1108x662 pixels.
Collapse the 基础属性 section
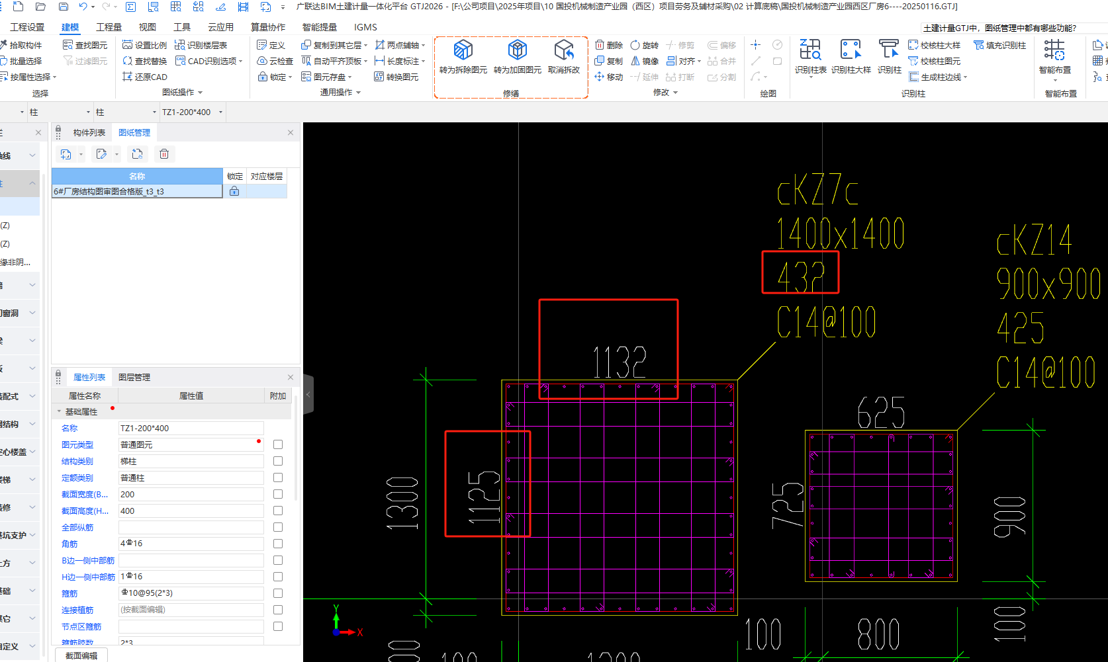(x=59, y=411)
